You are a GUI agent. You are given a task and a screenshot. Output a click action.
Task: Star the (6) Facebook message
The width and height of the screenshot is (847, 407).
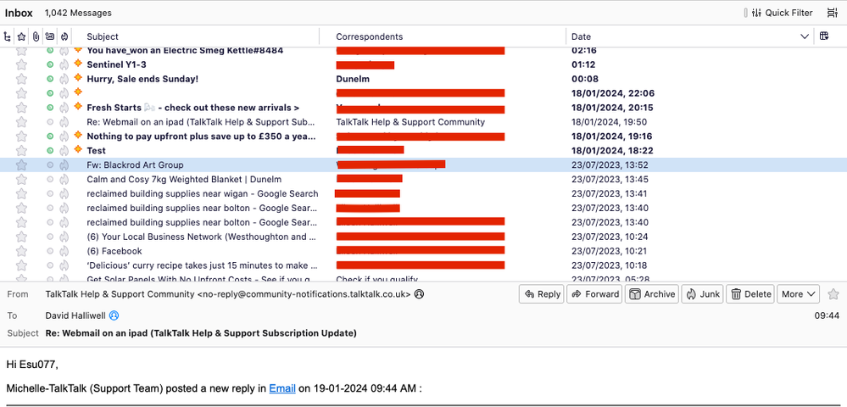21,251
